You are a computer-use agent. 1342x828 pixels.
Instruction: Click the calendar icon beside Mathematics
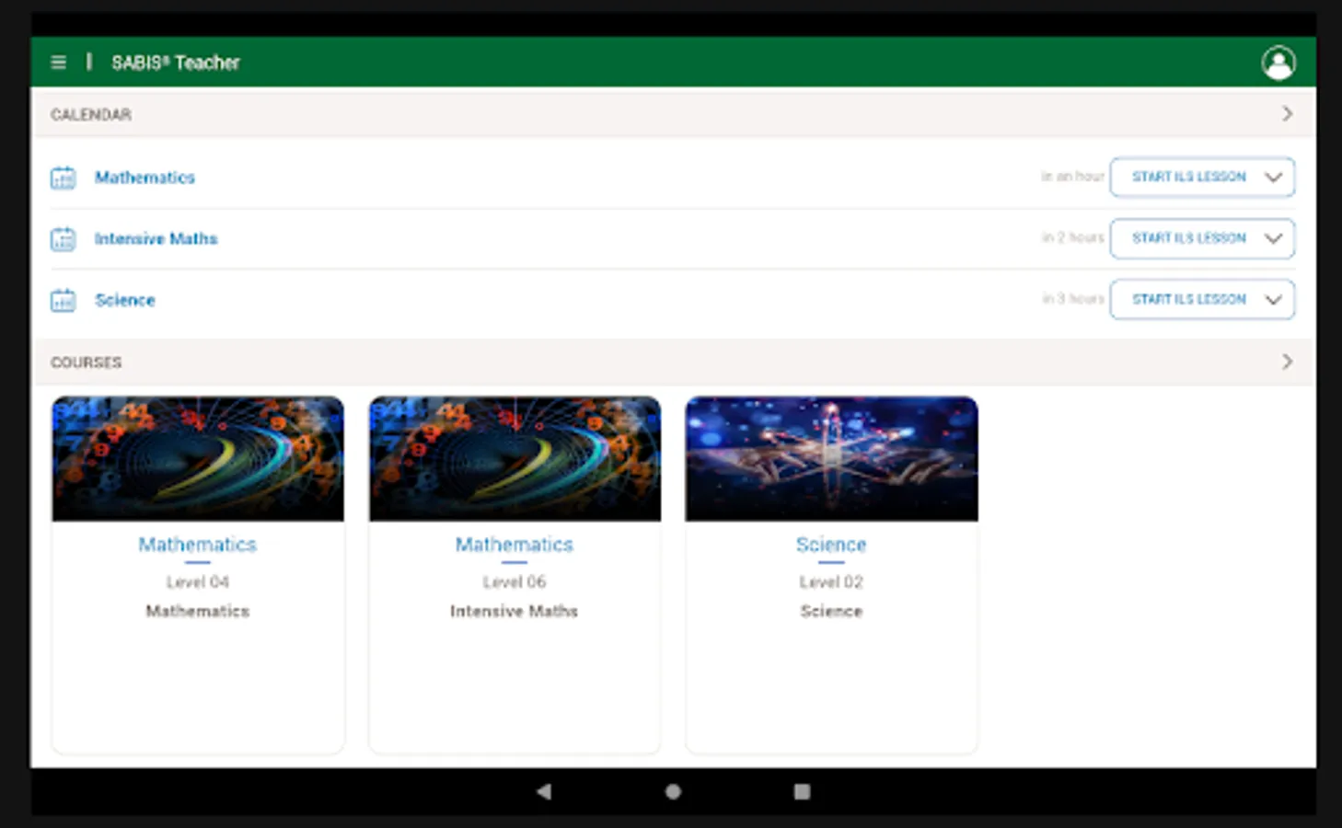tap(63, 178)
